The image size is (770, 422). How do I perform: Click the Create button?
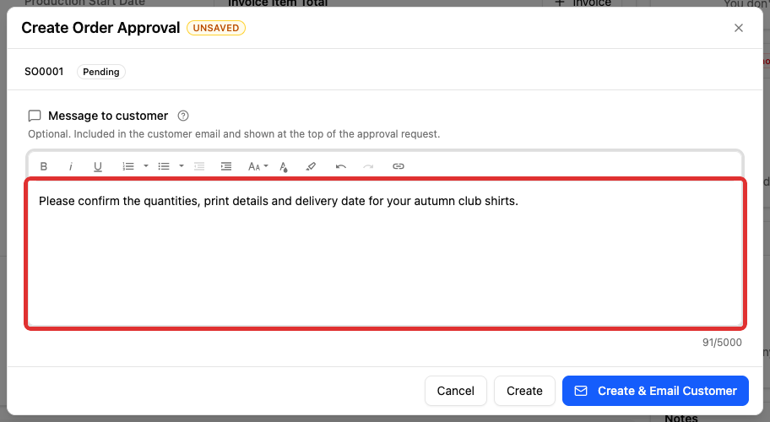[x=524, y=391]
